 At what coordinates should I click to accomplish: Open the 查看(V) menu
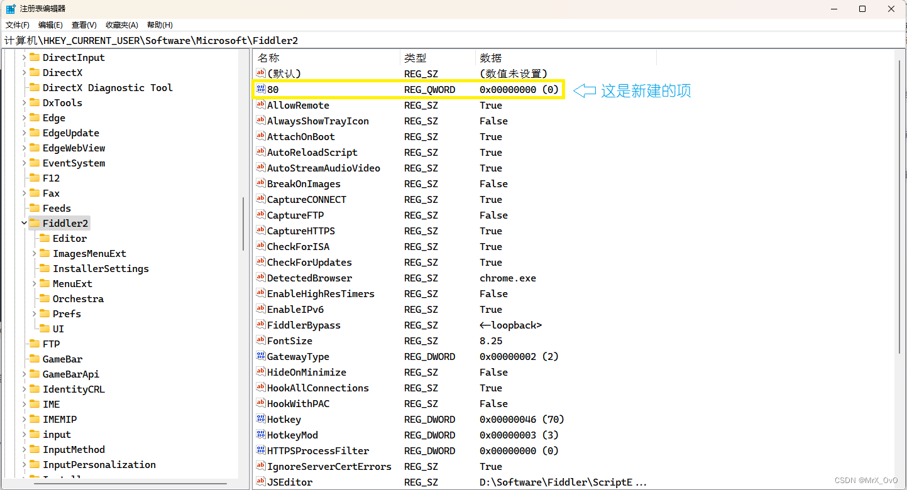[x=84, y=25]
